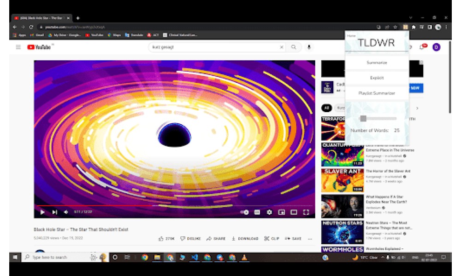Go to the YouTube home logo
The width and height of the screenshot is (461, 276).
point(39,47)
